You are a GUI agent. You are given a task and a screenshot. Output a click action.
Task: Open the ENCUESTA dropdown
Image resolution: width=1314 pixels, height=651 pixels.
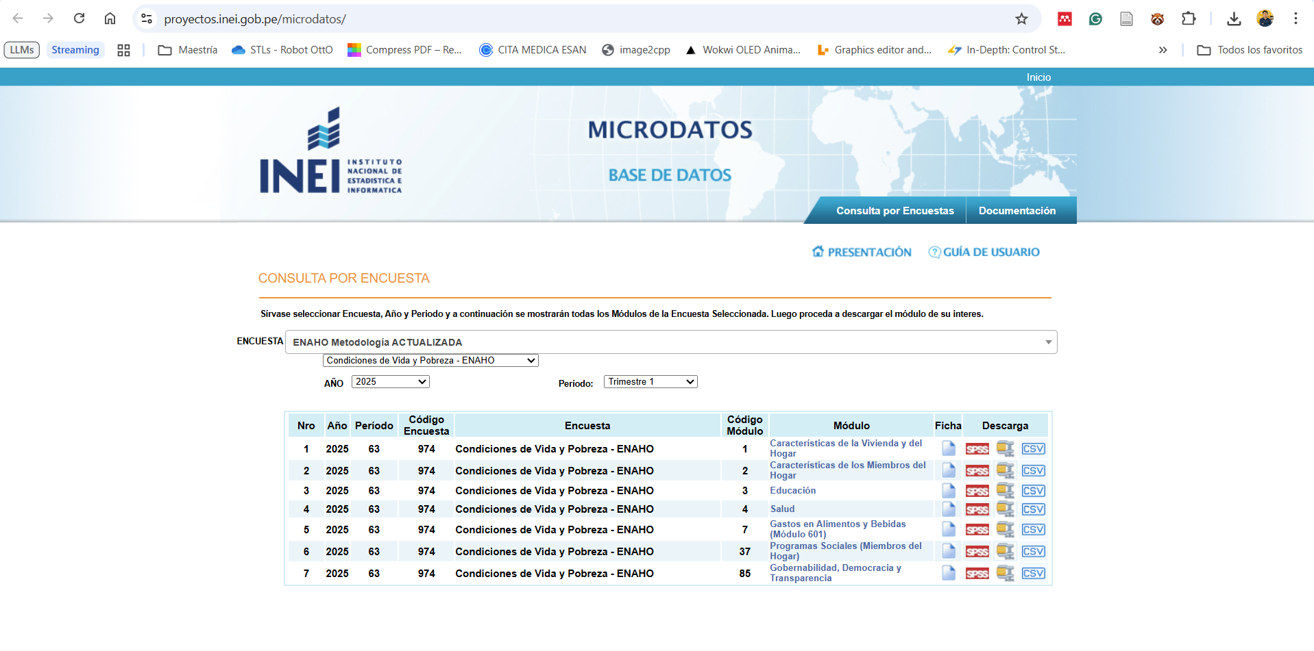pos(671,342)
